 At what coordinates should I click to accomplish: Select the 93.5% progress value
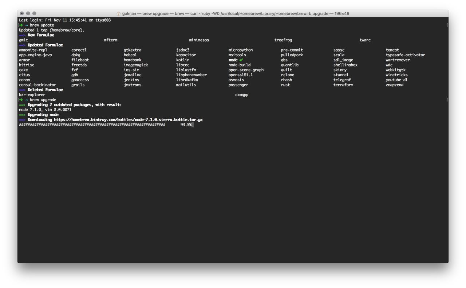pyautogui.click(x=186, y=125)
